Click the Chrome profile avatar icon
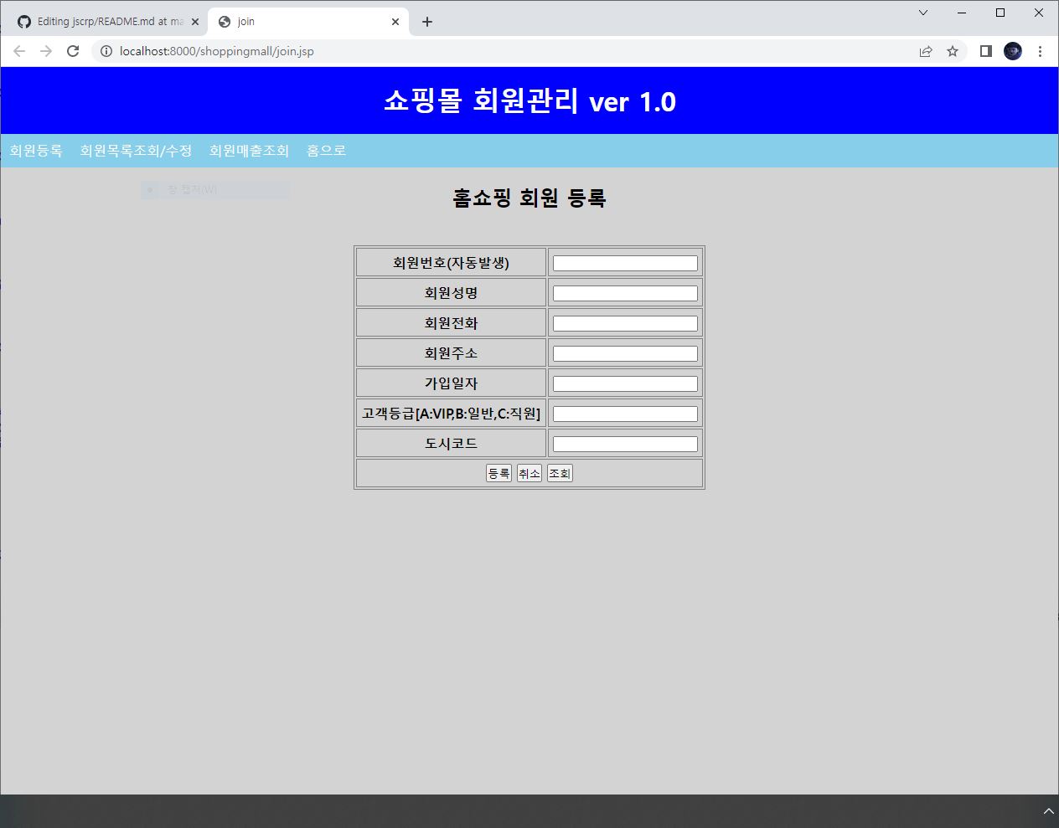 (1012, 51)
